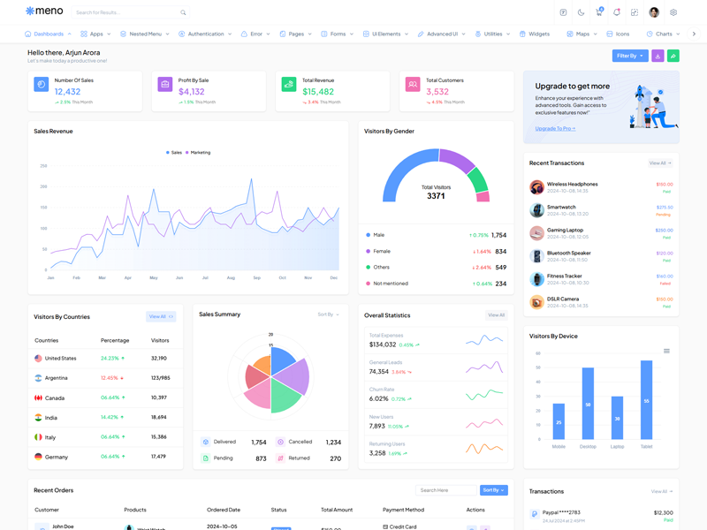Click the Upgrade To Pro link
The width and height of the screenshot is (707, 530).
[554, 129]
